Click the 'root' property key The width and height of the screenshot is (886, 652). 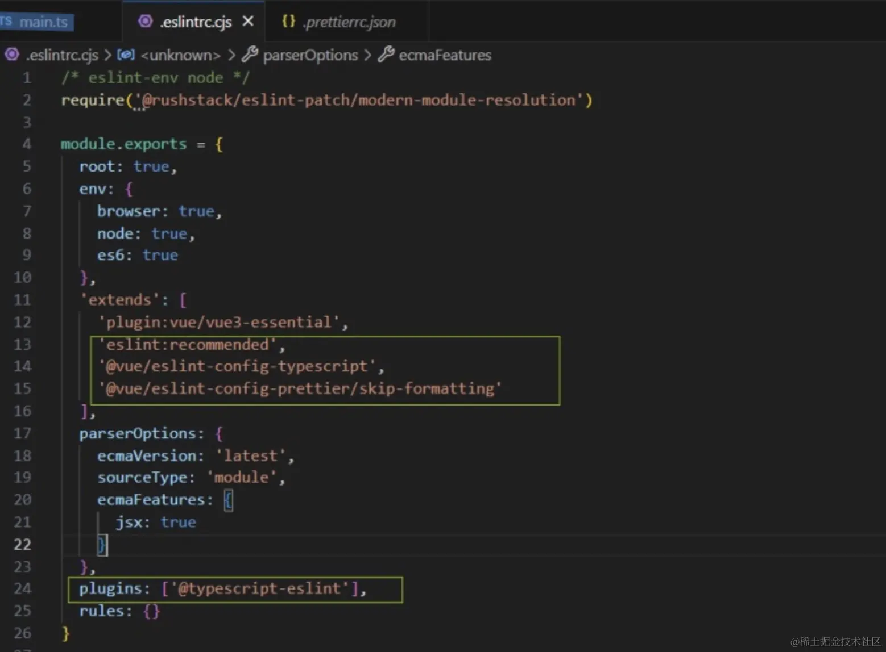tap(97, 167)
